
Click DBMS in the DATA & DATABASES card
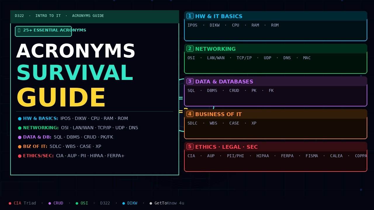212,91
